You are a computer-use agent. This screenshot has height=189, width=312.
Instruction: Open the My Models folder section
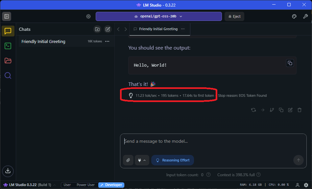pyautogui.click(x=8, y=61)
